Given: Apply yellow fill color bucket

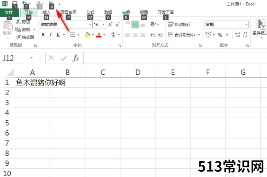Looking at the screenshot, I should tap(88, 35).
